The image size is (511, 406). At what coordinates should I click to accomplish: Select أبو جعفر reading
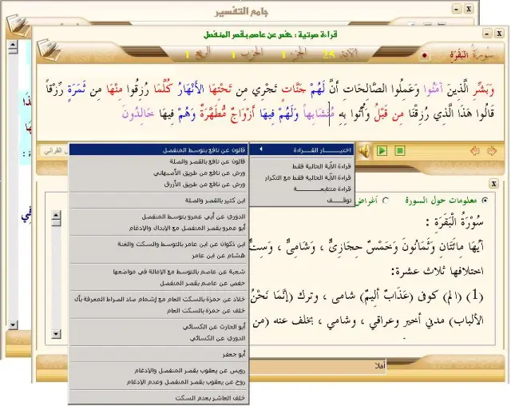[x=159, y=355]
